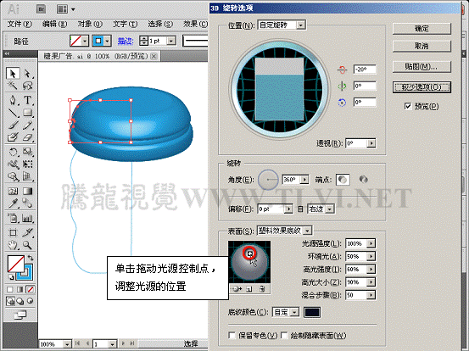The height and width of the screenshot is (351, 469).
Task: Select the Selection (black arrow) tool
Action: (x=13, y=73)
